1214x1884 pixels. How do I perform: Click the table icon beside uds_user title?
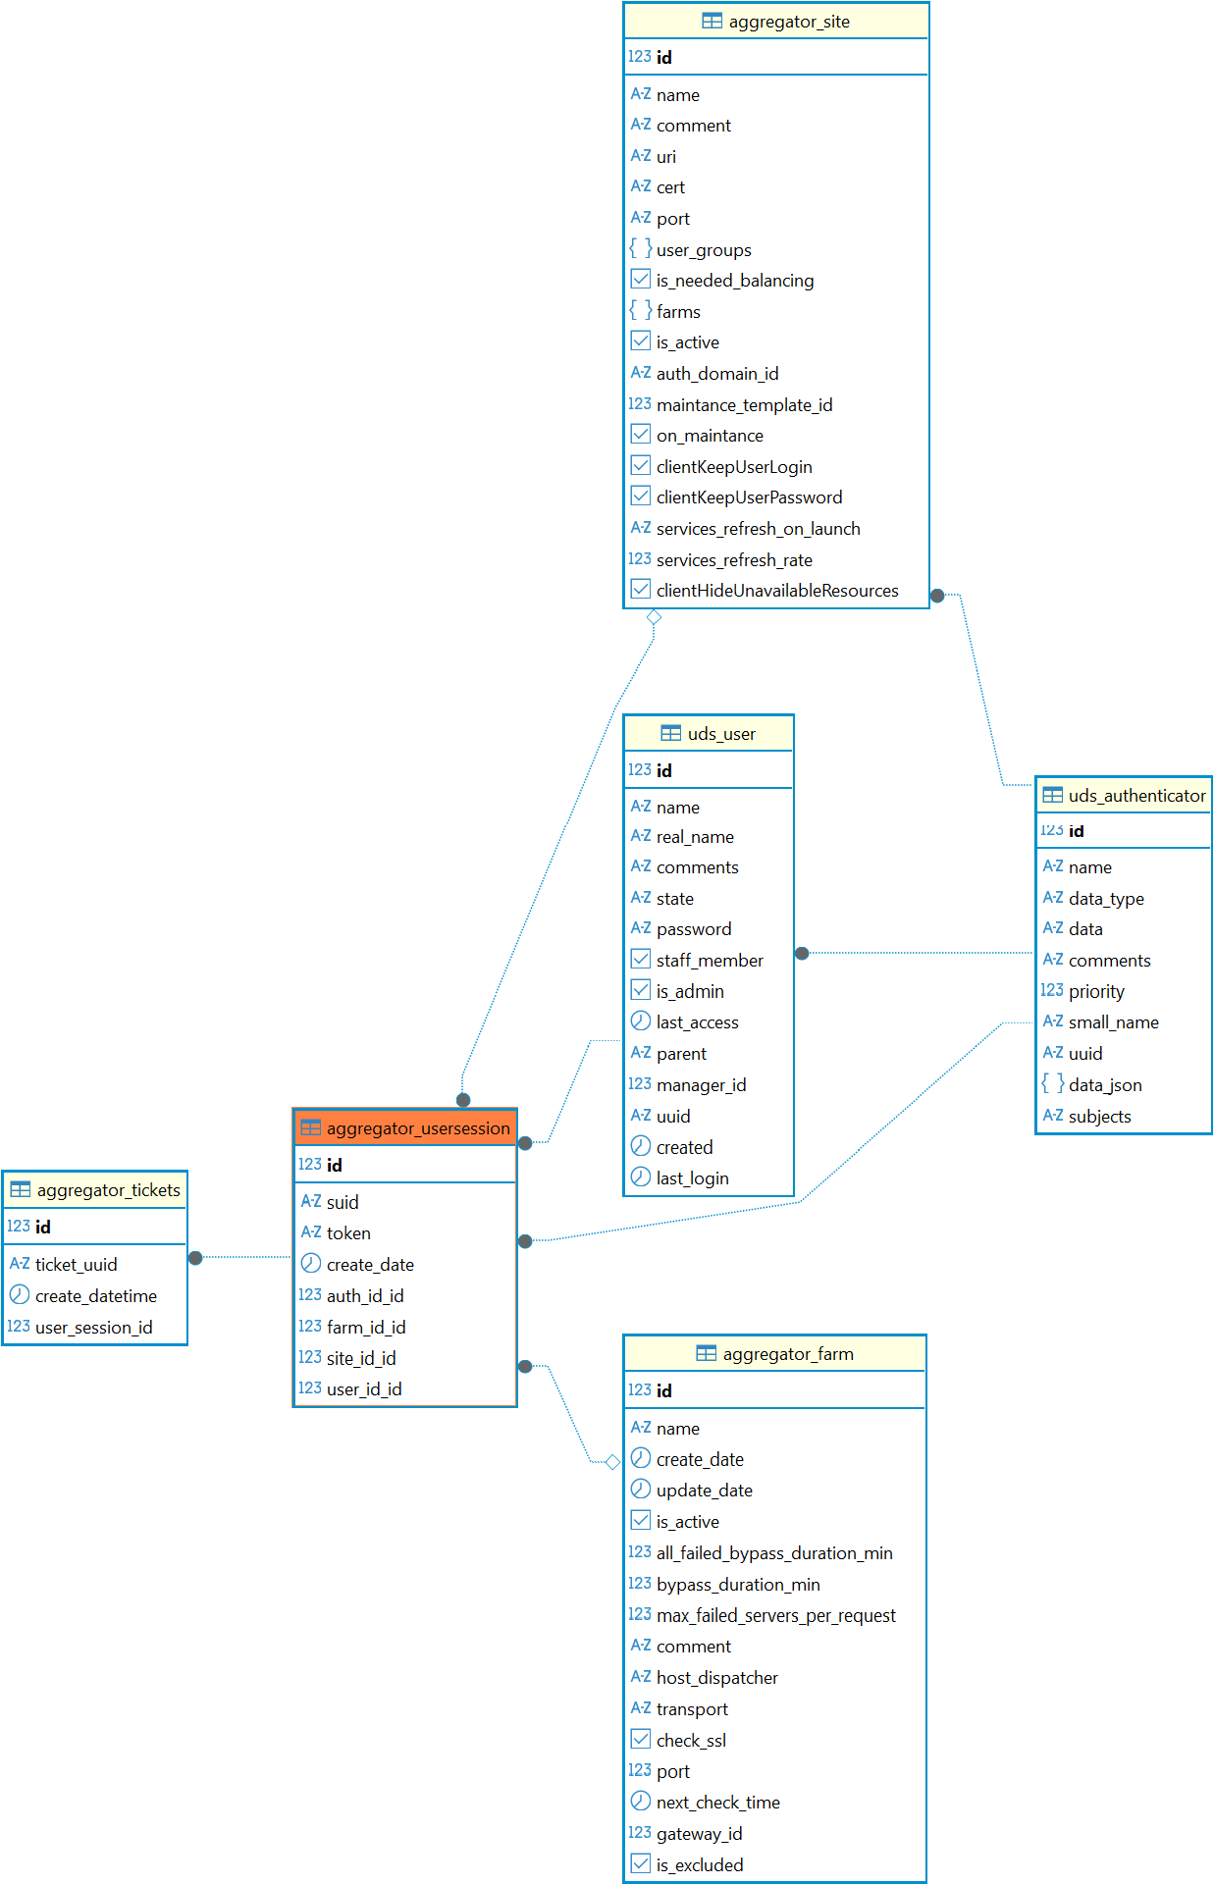click(x=670, y=734)
